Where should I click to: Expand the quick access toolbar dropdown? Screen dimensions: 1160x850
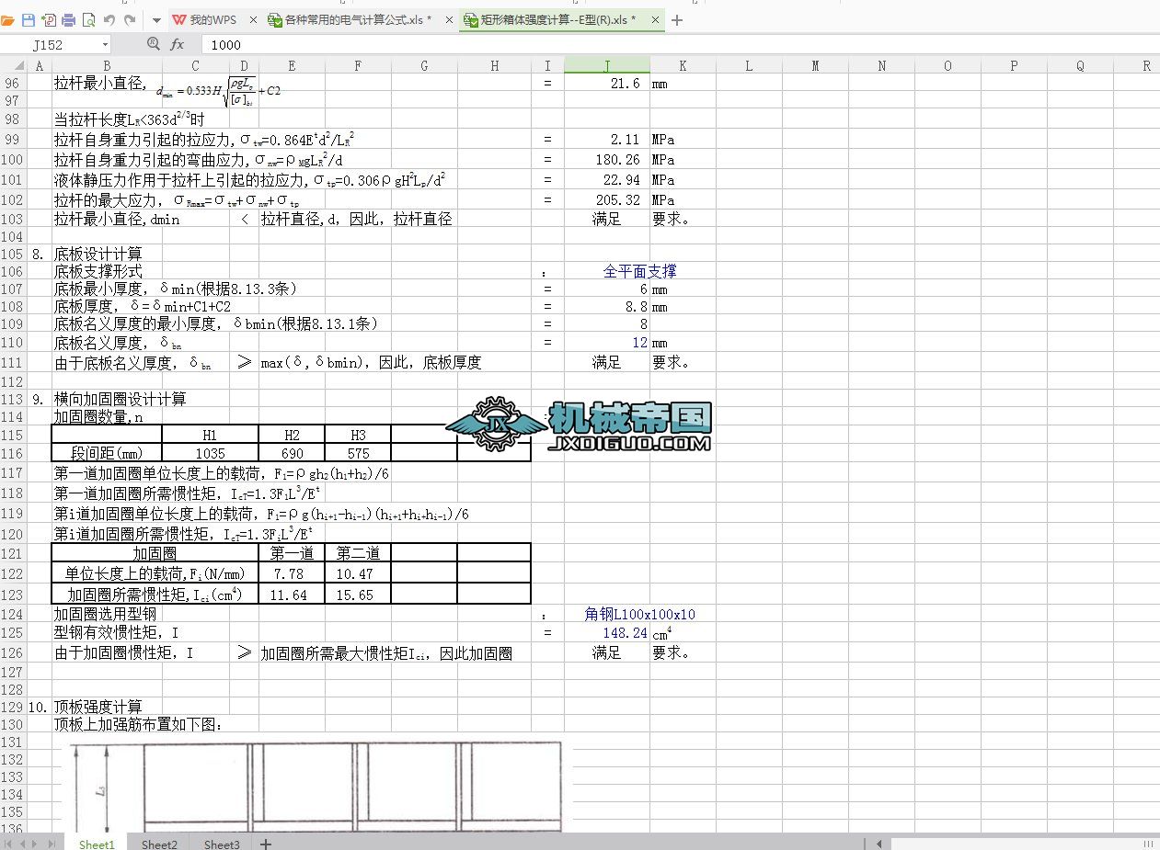coord(155,20)
